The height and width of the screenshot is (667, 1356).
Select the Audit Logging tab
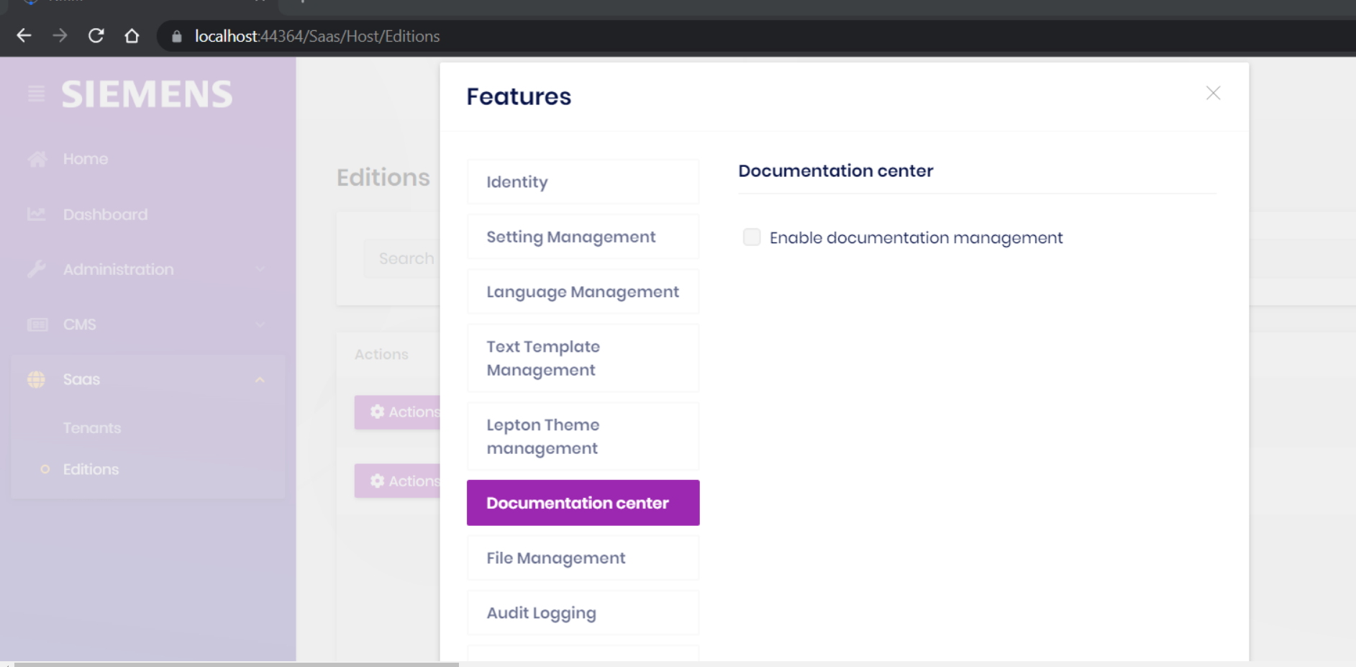point(583,613)
